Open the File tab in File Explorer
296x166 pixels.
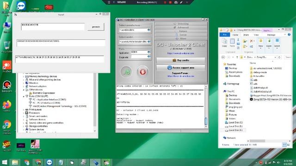tap(225, 35)
